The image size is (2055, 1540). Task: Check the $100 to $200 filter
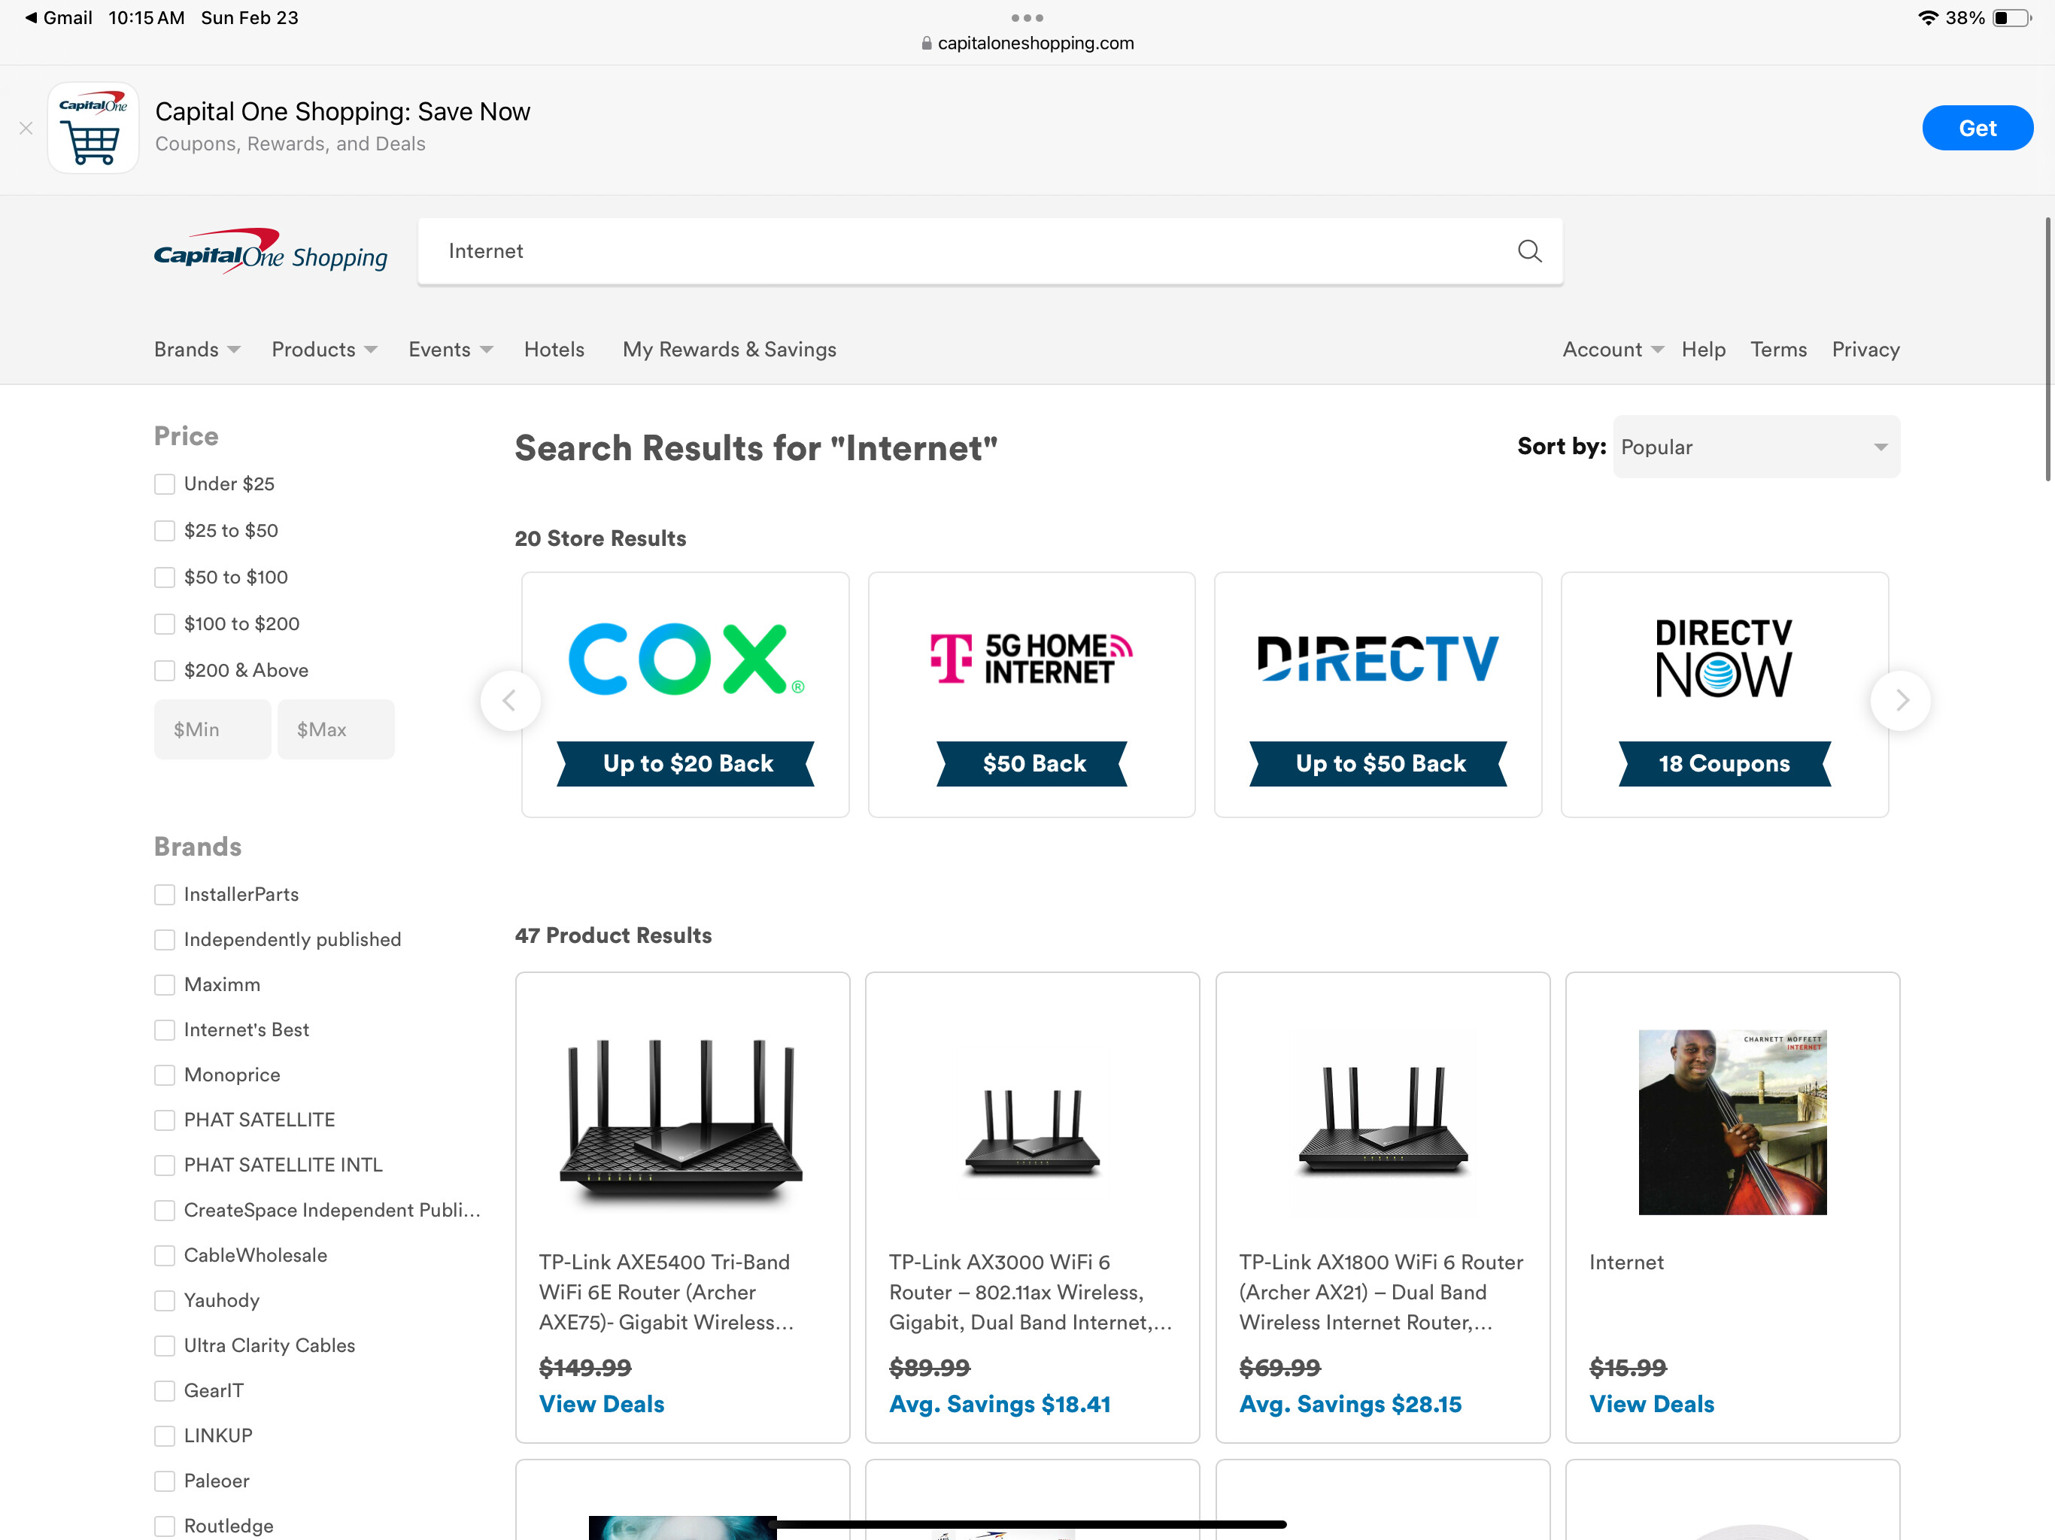coord(165,623)
